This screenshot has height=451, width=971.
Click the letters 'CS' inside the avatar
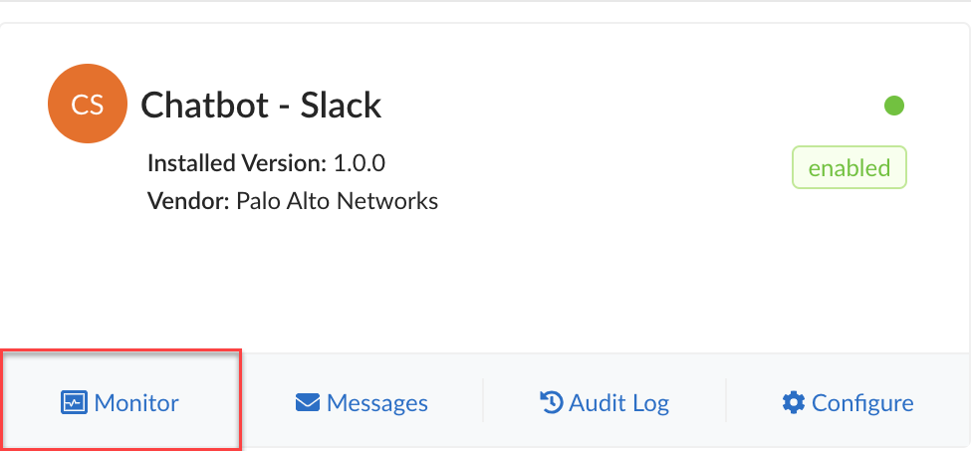coord(87,105)
